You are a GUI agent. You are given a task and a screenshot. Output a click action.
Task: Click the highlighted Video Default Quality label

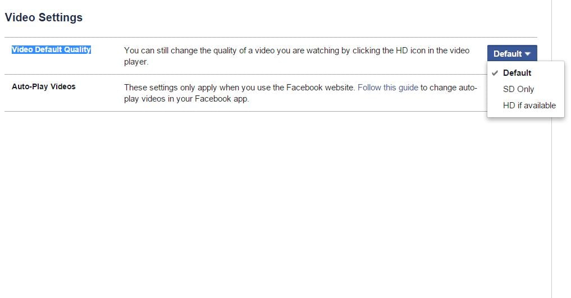click(51, 49)
